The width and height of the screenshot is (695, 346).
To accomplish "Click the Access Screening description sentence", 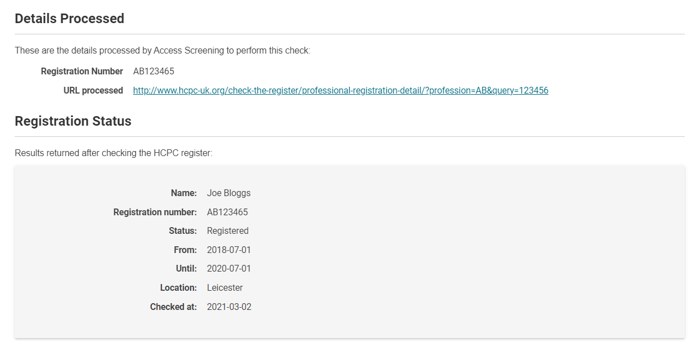I will tap(162, 51).
